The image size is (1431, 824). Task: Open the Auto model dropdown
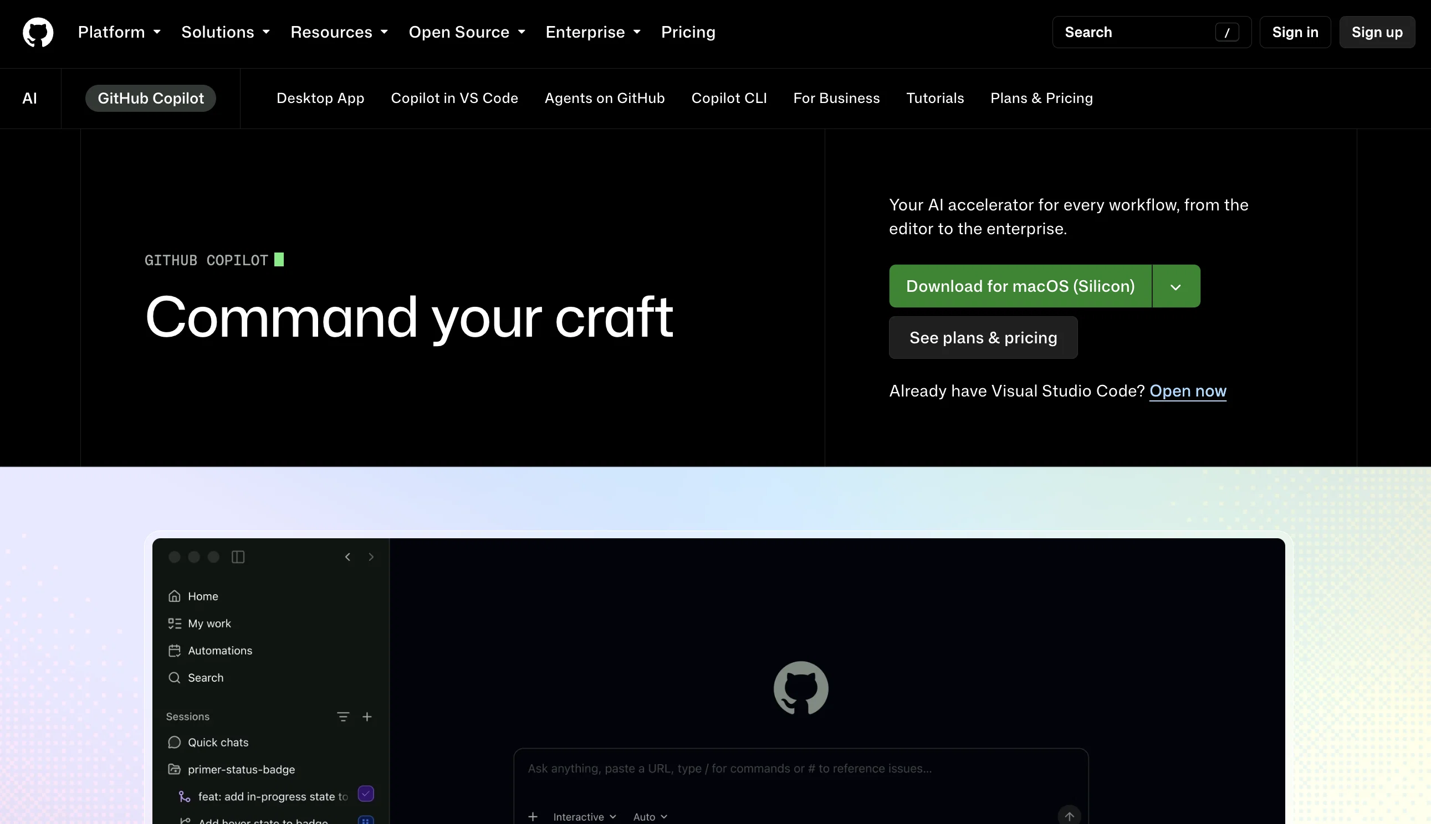[650, 817]
